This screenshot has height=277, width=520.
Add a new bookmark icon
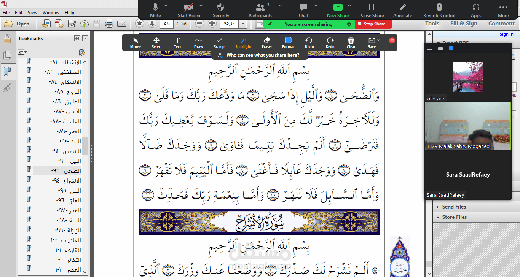pos(82,52)
